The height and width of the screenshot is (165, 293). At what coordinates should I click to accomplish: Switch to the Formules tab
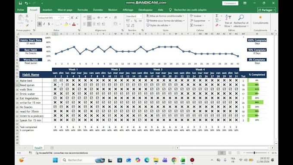click(x=83, y=10)
